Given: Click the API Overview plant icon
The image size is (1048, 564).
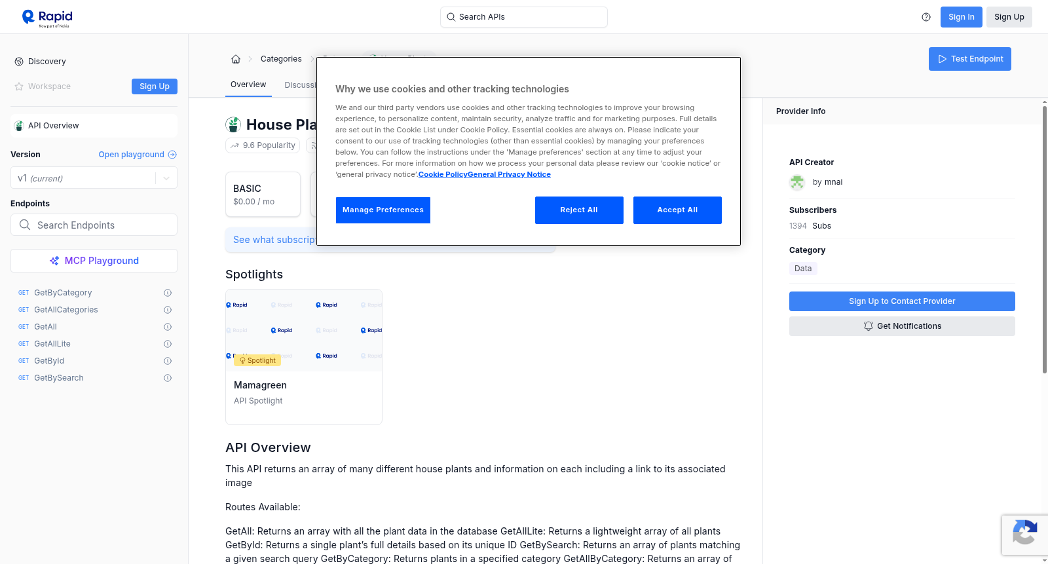Looking at the screenshot, I should pyautogui.click(x=19, y=126).
